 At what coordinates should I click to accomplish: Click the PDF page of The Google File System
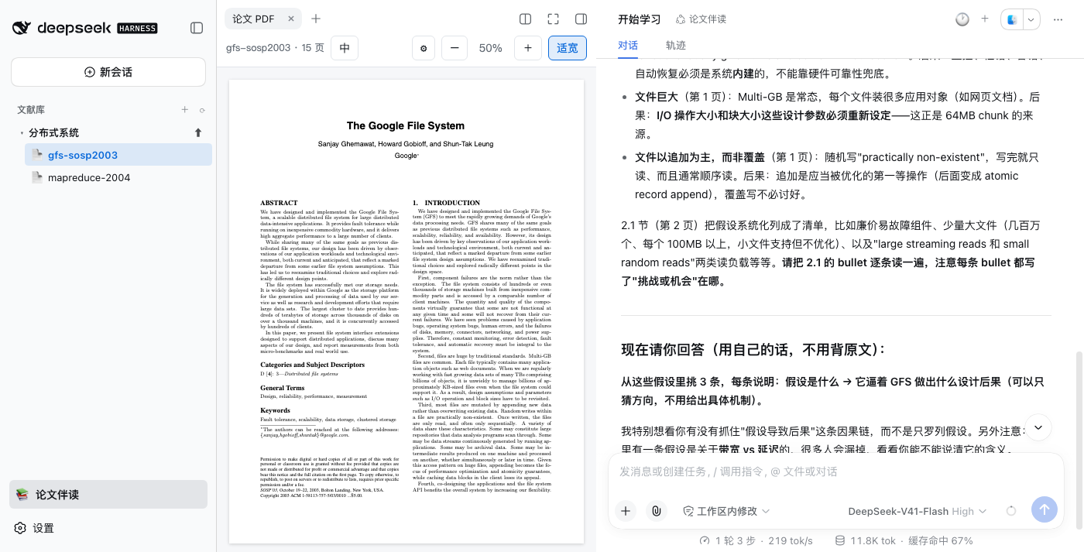(406, 310)
